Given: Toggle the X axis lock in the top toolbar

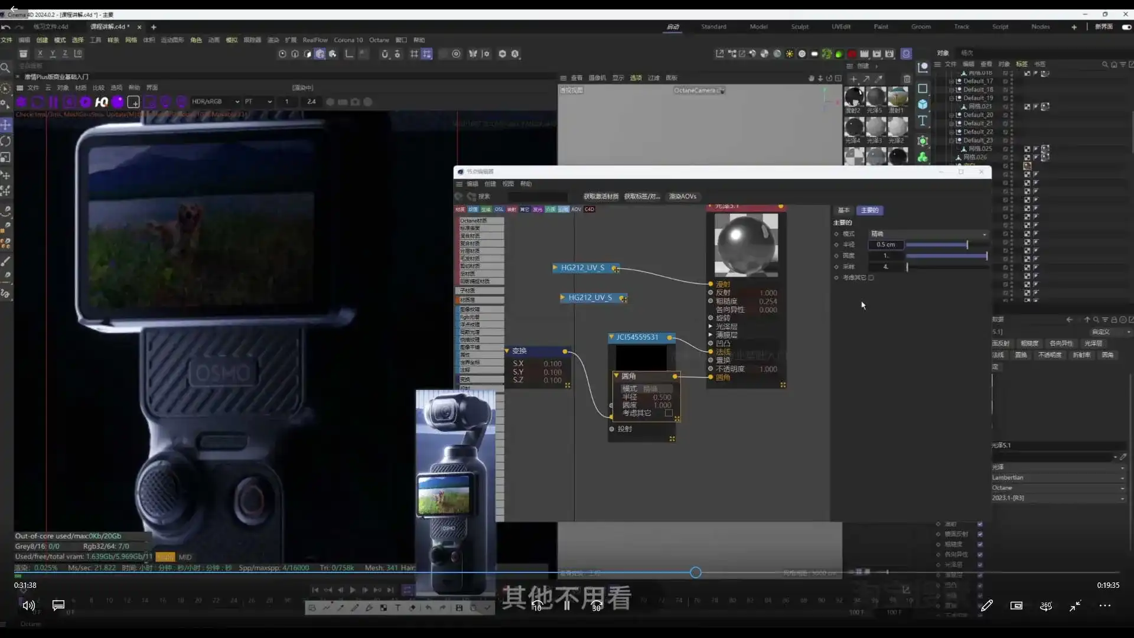Looking at the screenshot, I should click(40, 53).
